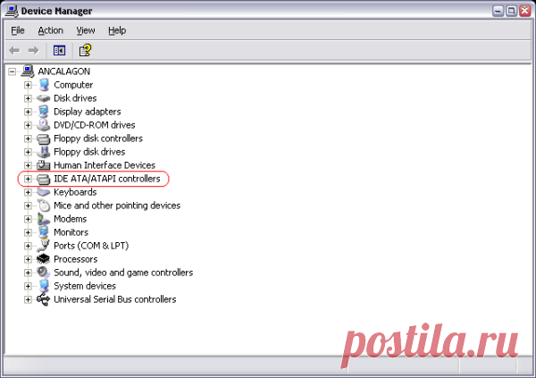Image resolution: width=536 pixels, height=378 pixels.
Task: Click the Floppy disk controllers icon
Action: 44,139
